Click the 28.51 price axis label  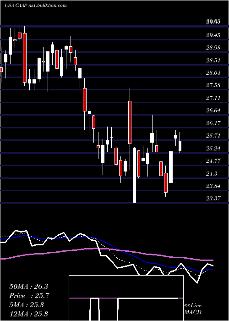coord(213,61)
